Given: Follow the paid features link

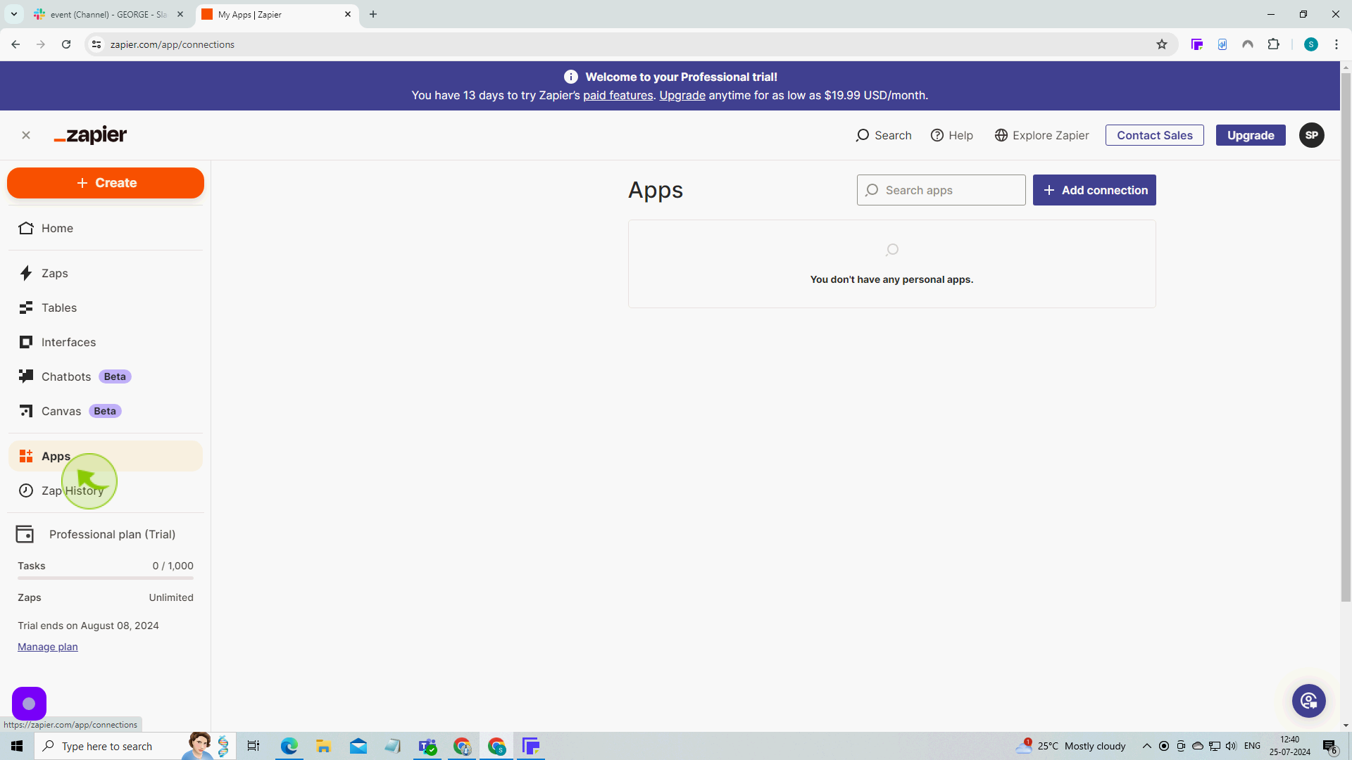Looking at the screenshot, I should [x=618, y=96].
